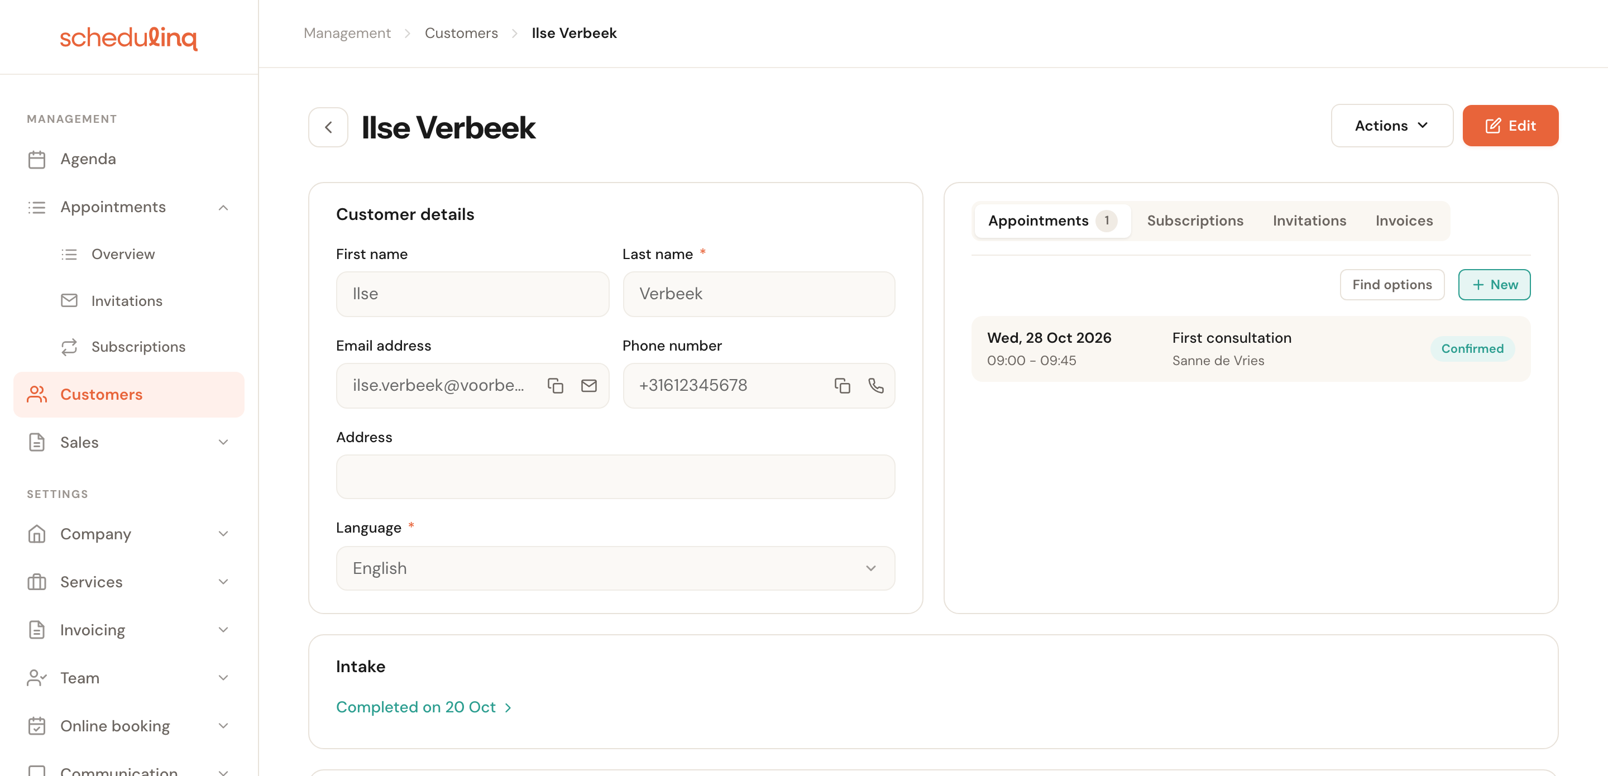
Task: Click the Invoicing document icon
Action: [x=37, y=630]
